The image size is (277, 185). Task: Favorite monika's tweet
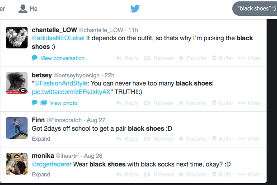click(192, 174)
